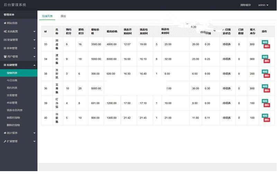Open the 宠物列表 sidebar item

pyautogui.click(x=19, y=73)
